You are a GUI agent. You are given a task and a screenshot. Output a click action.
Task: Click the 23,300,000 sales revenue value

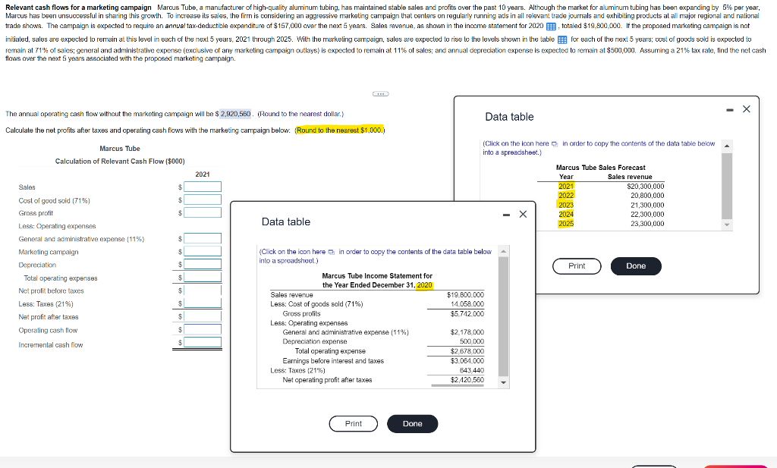click(647, 224)
